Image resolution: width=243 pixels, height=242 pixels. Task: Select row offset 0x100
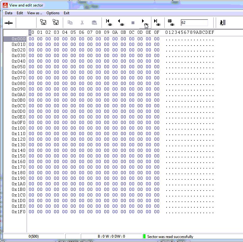point(19,128)
